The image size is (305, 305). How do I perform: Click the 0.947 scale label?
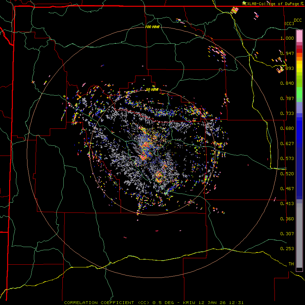pyautogui.click(x=287, y=53)
